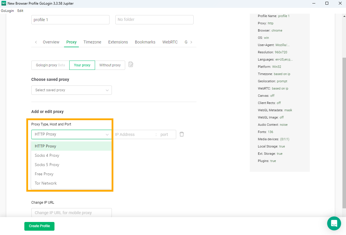Click the WebGL Metadata mask row
This screenshot has height=235, width=346.
tap(275, 110)
